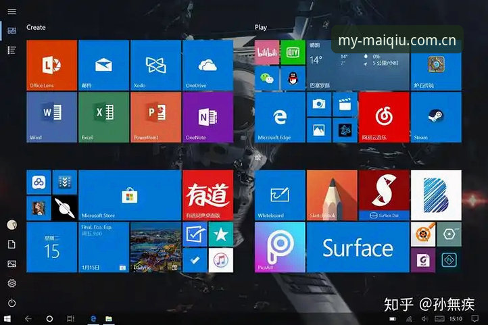Open the volume control in the tray
The height and width of the screenshot is (325, 488).
click(x=424, y=319)
